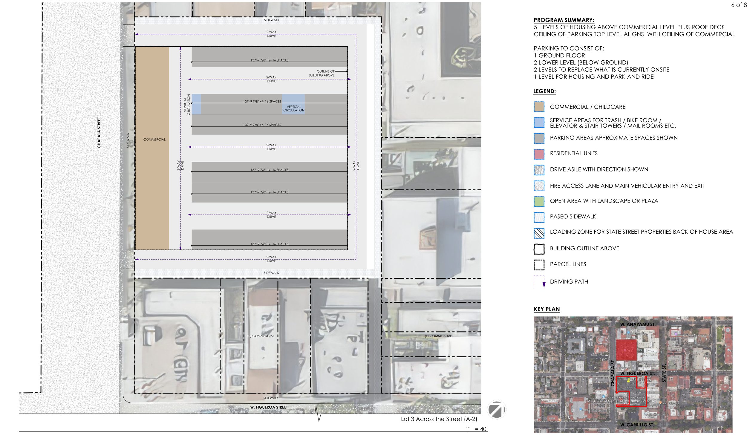Click the W. FIGUEROA STREET label below plan
The width and height of the screenshot is (747, 438).
(x=269, y=407)
